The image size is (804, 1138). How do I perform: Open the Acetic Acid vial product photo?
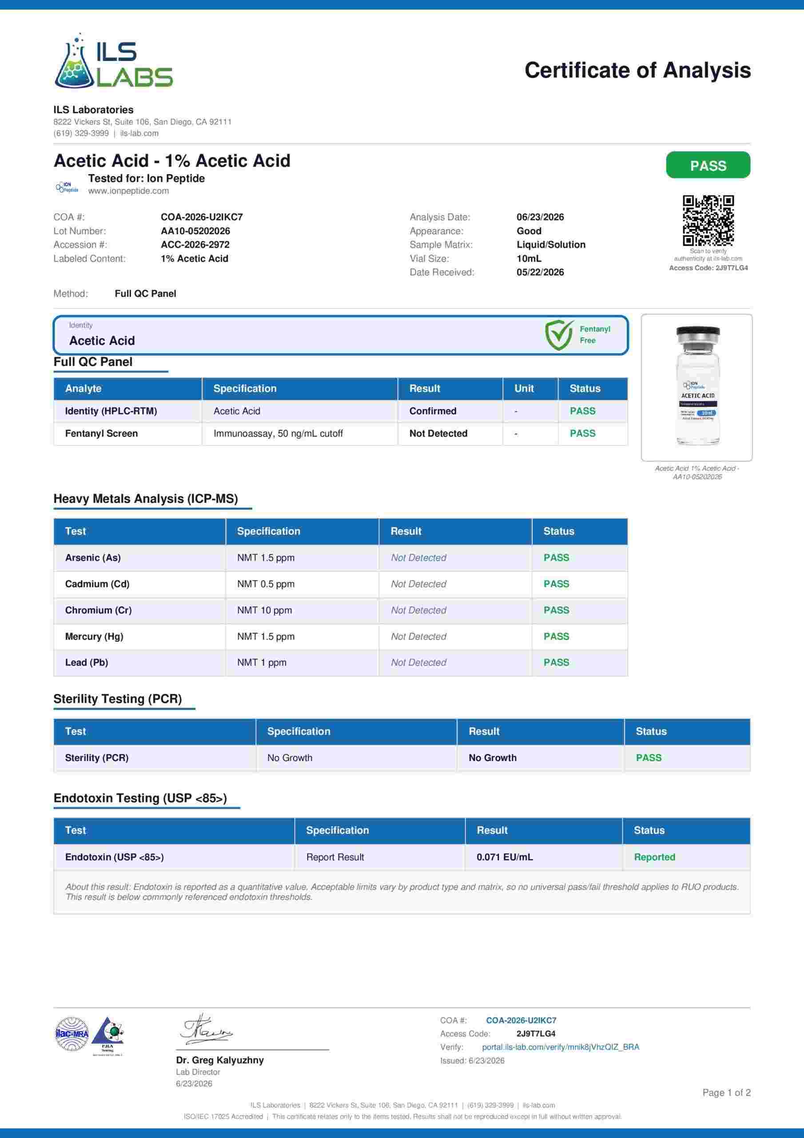click(x=697, y=387)
